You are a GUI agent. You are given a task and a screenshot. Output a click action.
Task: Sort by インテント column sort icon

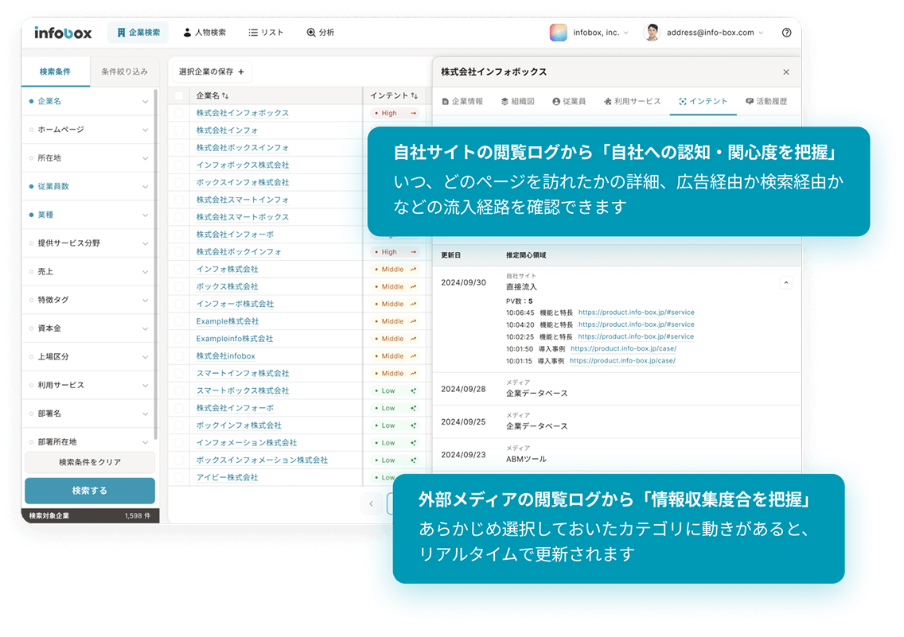[x=414, y=95]
